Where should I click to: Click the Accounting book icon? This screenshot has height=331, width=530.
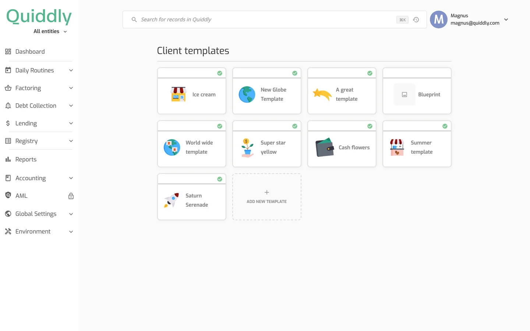click(x=8, y=178)
